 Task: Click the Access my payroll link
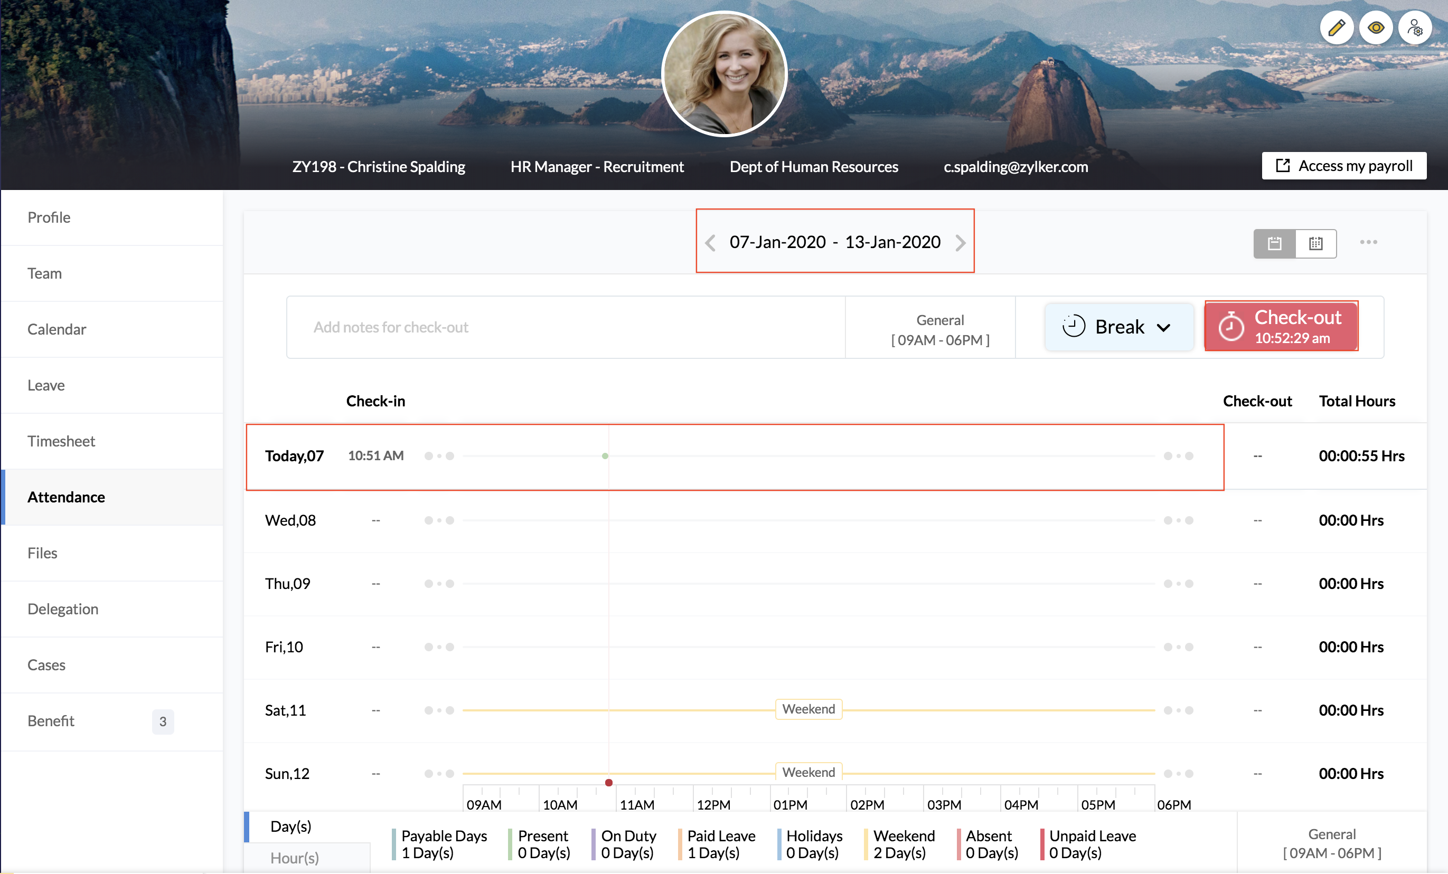click(1343, 166)
